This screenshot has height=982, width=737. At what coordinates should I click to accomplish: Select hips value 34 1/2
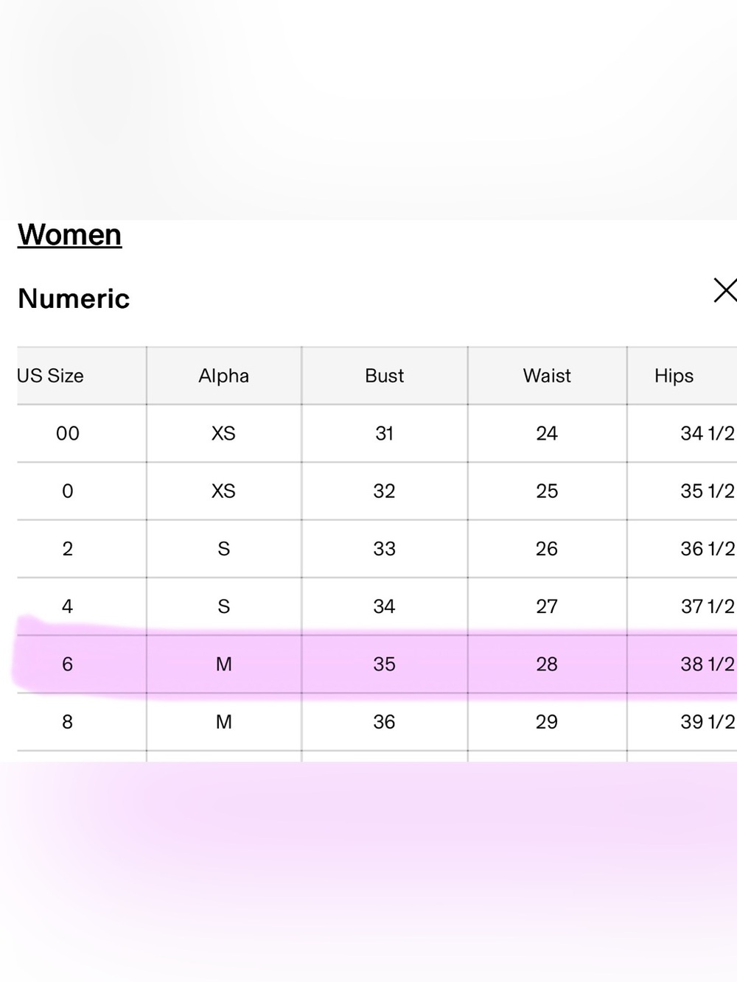tap(682, 433)
